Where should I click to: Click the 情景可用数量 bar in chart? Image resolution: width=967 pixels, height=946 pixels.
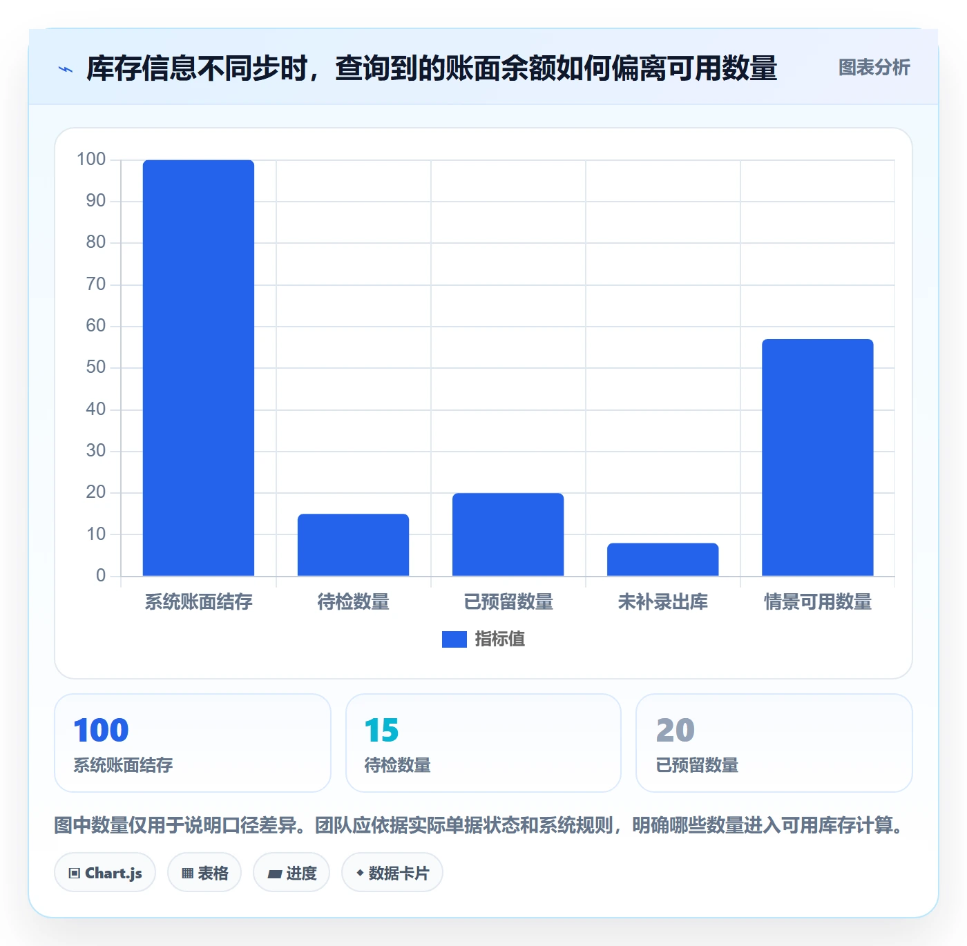click(817, 457)
